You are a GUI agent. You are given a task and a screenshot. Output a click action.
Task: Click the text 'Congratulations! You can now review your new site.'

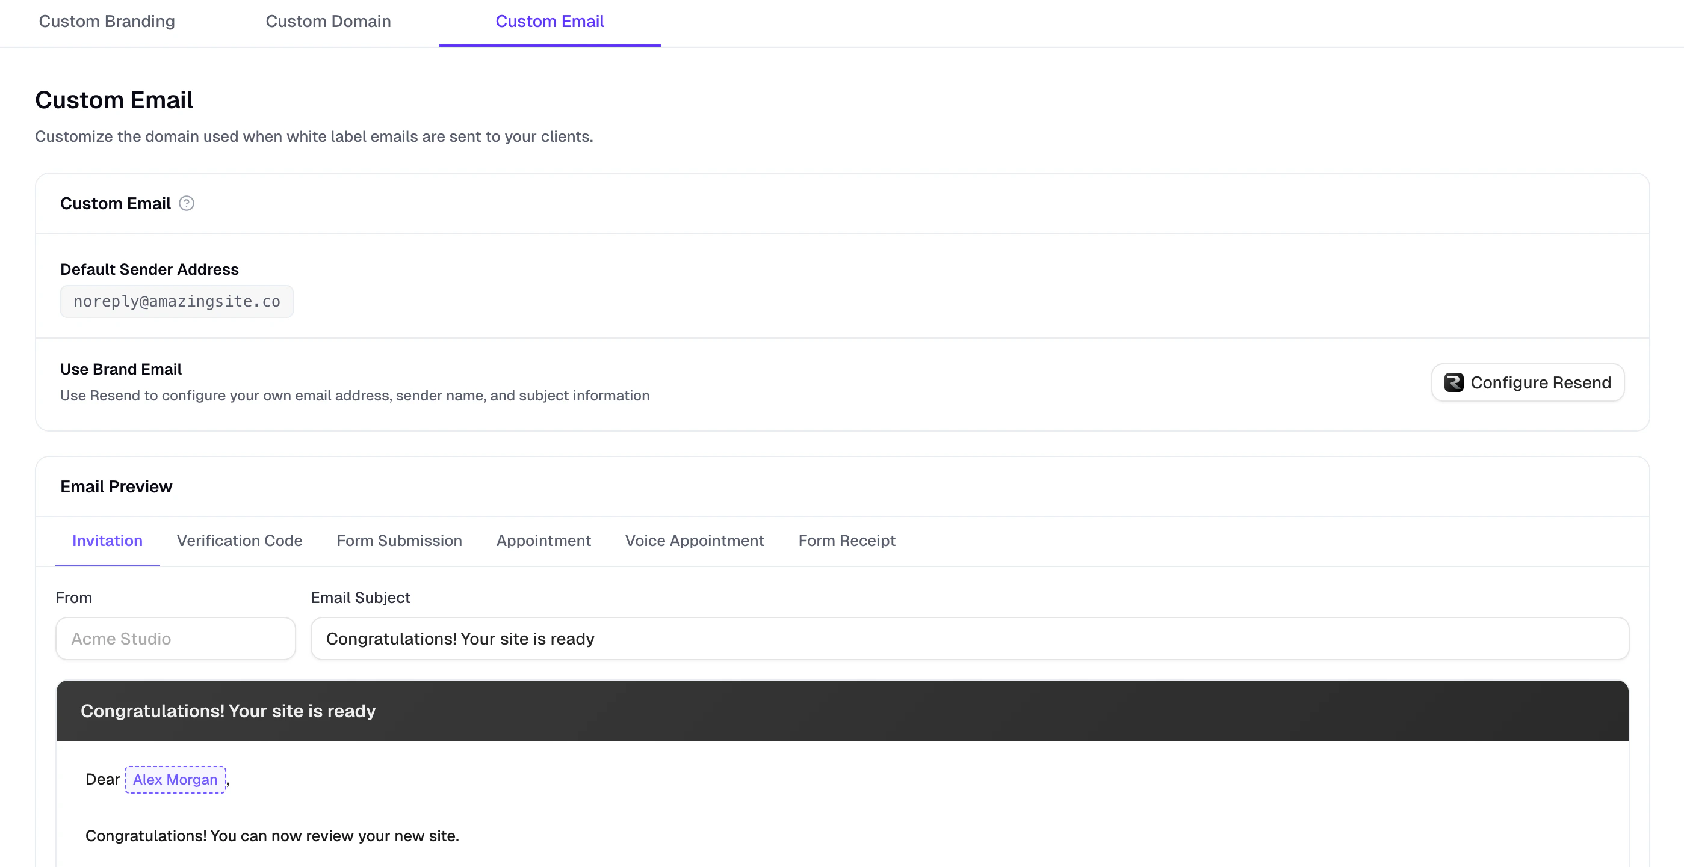point(273,836)
